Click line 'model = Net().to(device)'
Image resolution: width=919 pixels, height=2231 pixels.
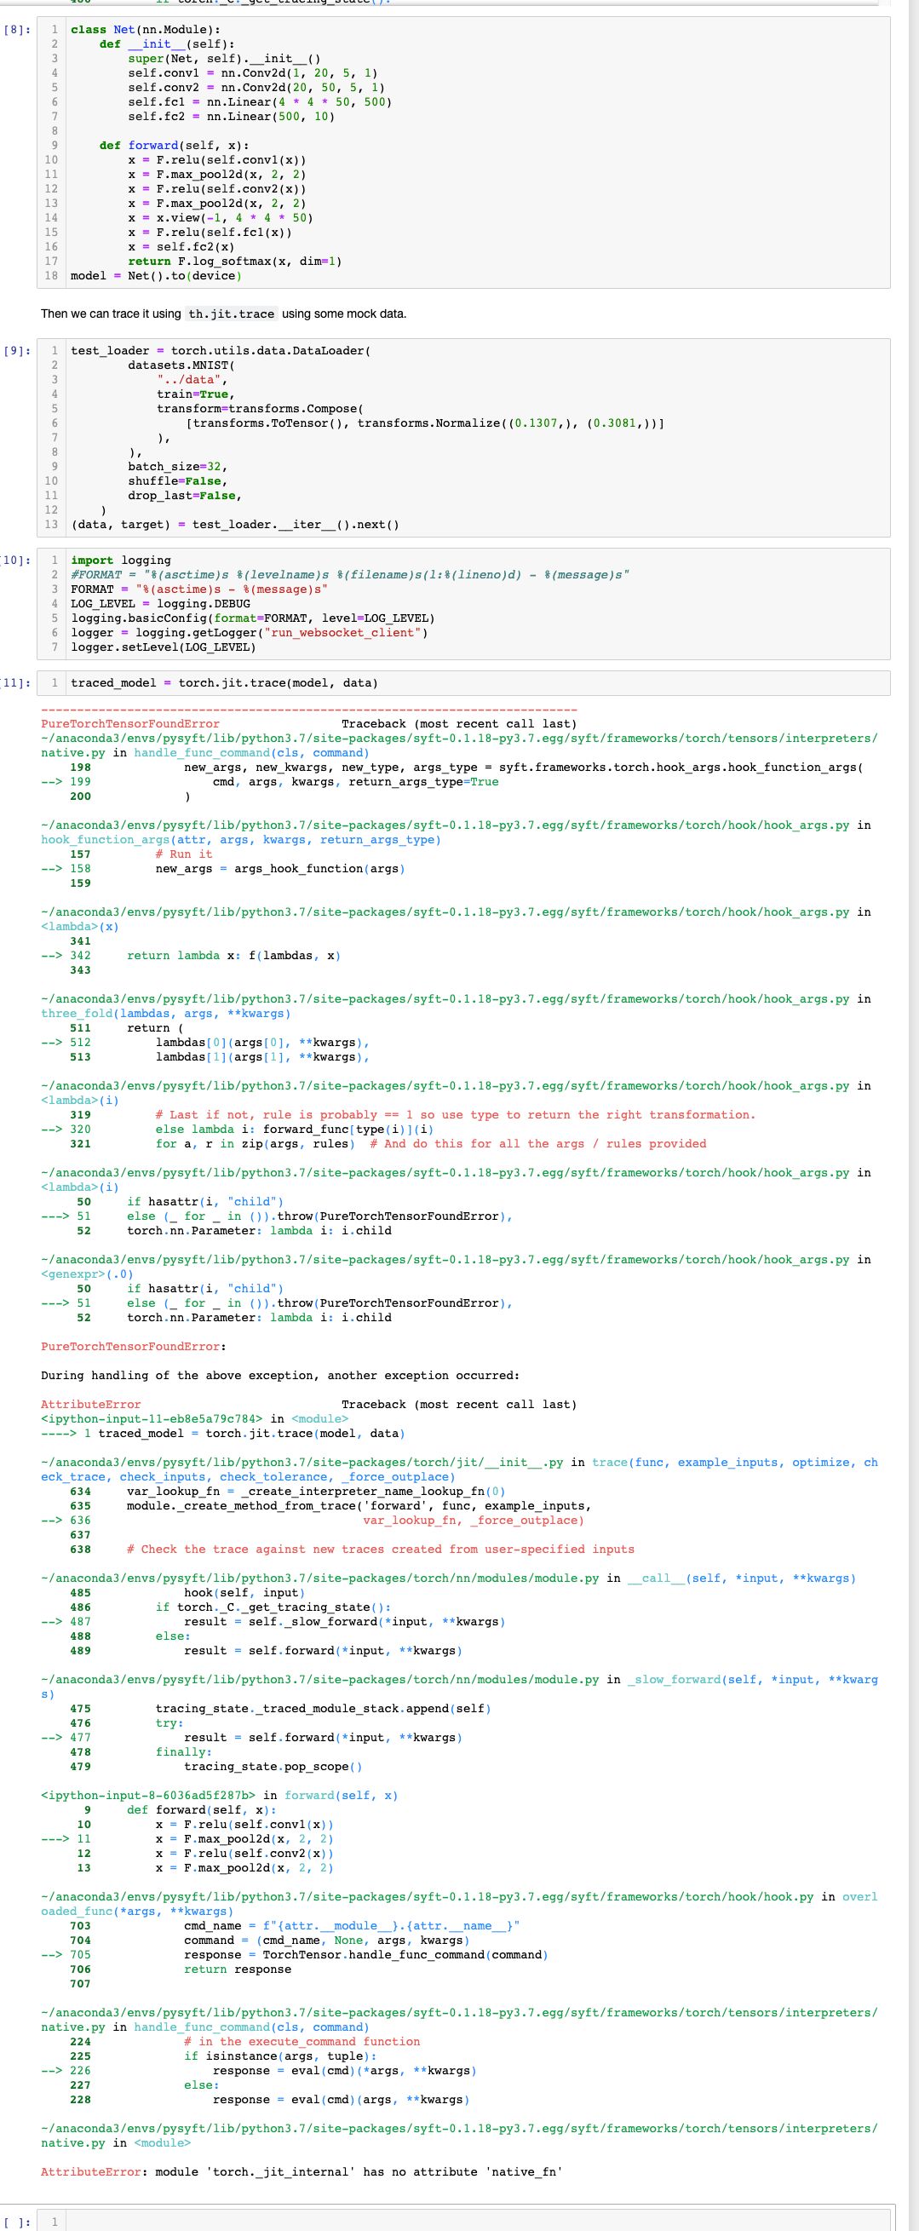157,275
